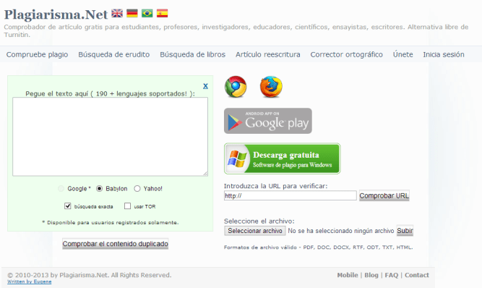Open the Compruebe plagio menu item

click(37, 54)
